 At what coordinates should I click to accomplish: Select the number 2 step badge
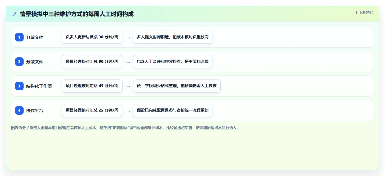point(19,62)
